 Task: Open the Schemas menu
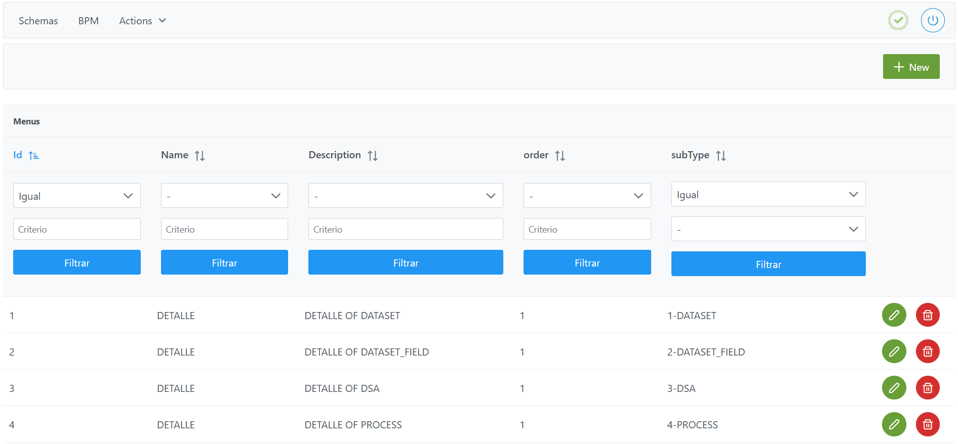tap(38, 21)
